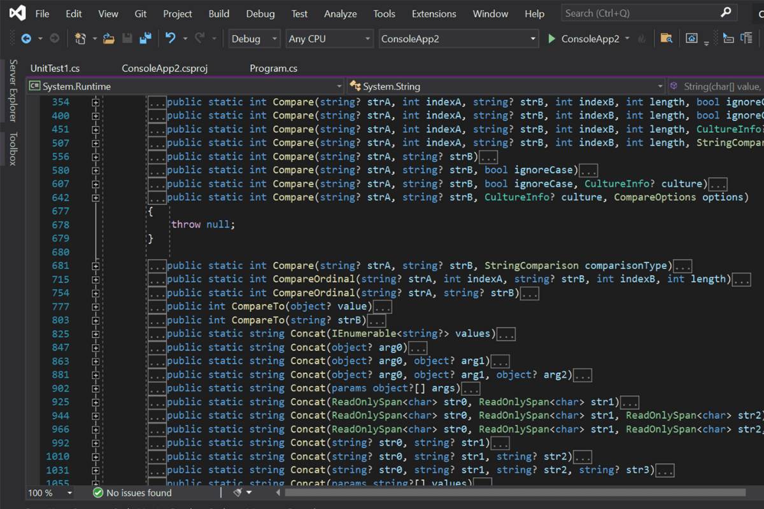The image size is (764, 509).
Task: Switch to the UnitTest1.cs tab
Action: [x=55, y=68]
